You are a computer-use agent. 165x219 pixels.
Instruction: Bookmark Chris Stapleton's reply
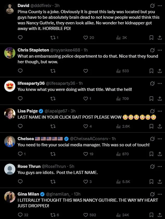[151, 71]
